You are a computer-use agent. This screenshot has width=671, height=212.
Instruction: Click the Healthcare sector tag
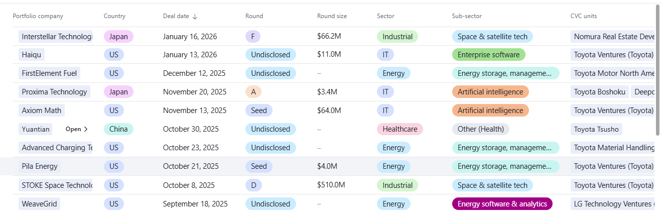(x=399, y=129)
